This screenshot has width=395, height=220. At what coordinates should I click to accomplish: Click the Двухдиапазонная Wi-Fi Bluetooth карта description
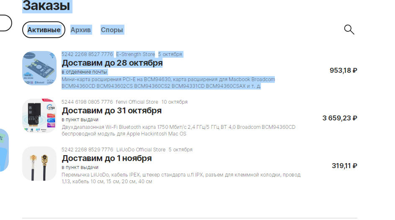coord(178,130)
